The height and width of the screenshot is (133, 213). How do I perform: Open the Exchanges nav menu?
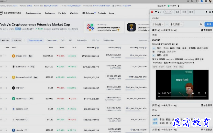pyautogui.click(x=50, y=13)
